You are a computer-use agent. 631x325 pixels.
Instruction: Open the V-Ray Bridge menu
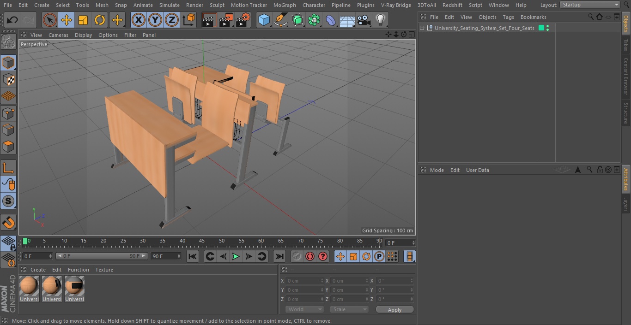[396, 5]
